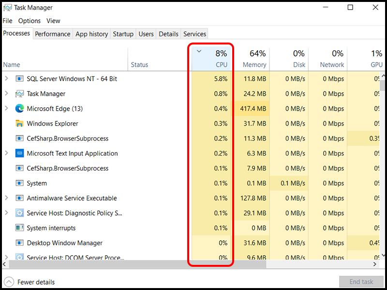
Task: Open the Startup tab
Action: pos(123,34)
